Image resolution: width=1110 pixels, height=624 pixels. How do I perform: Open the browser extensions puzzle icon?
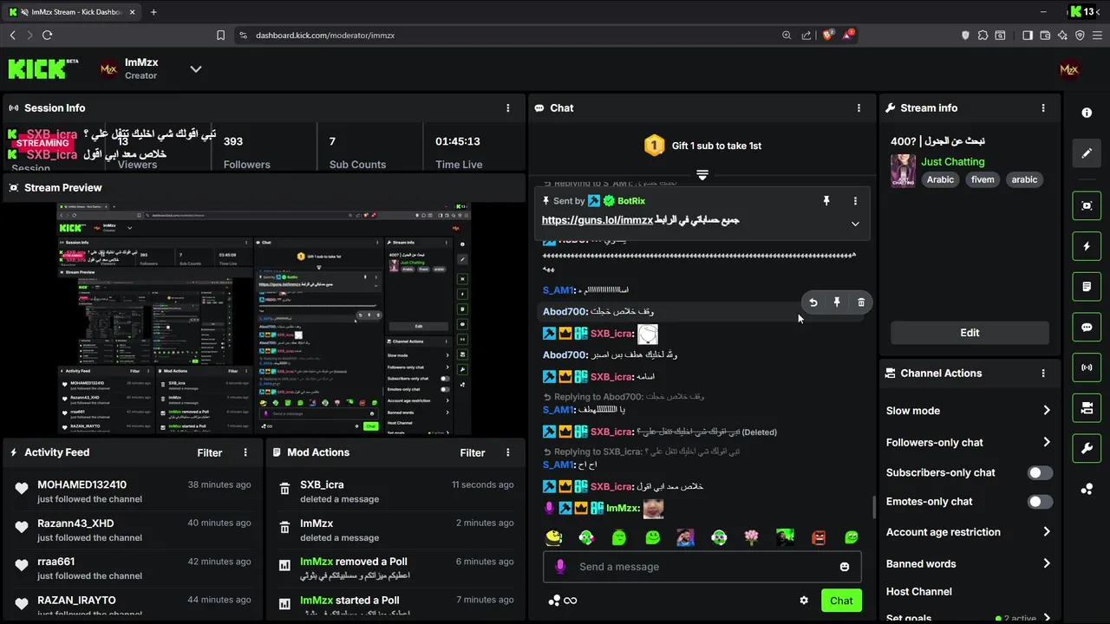(983, 36)
